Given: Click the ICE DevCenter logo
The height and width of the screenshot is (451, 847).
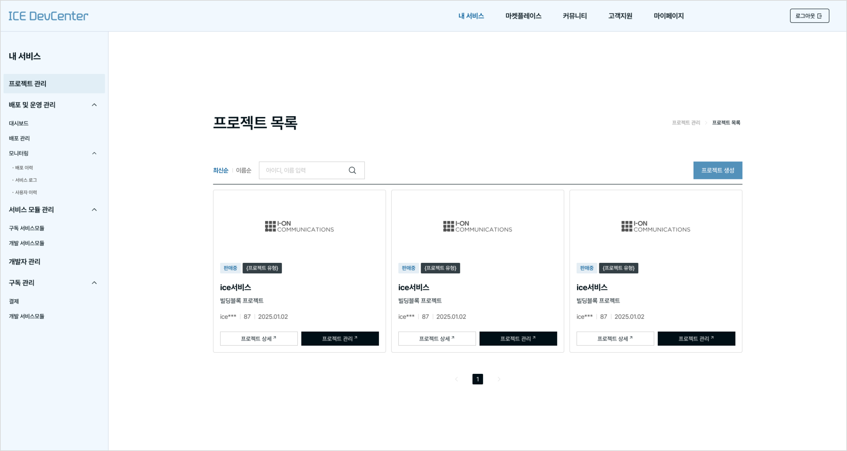Looking at the screenshot, I should [x=48, y=16].
